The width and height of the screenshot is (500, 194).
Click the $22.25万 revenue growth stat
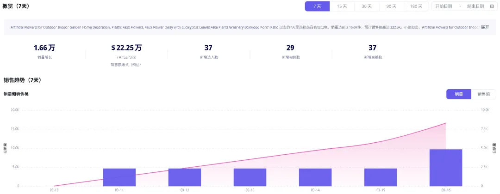click(126, 48)
